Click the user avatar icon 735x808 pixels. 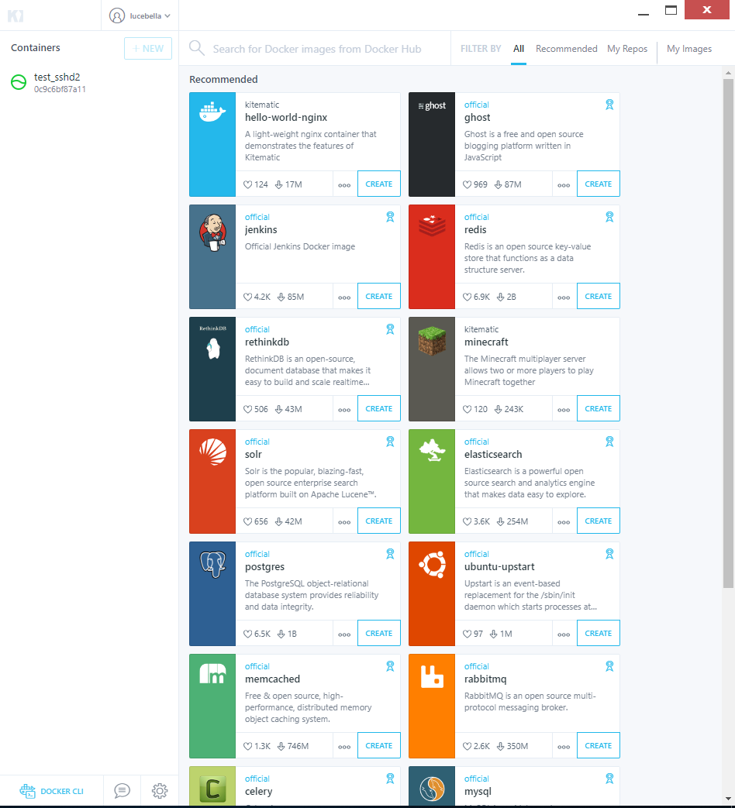(117, 16)
